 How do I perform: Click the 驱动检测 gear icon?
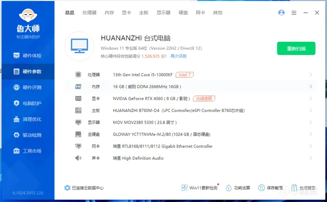point(16,135)
